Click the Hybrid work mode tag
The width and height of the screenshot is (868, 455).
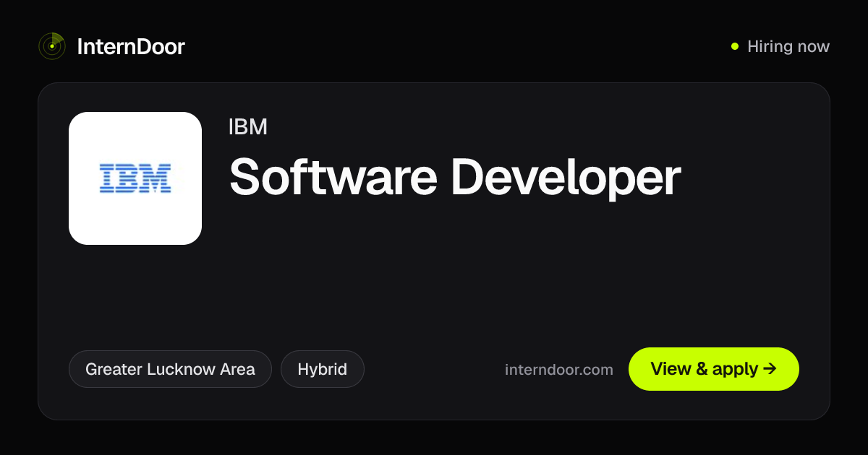coord(323,369)
